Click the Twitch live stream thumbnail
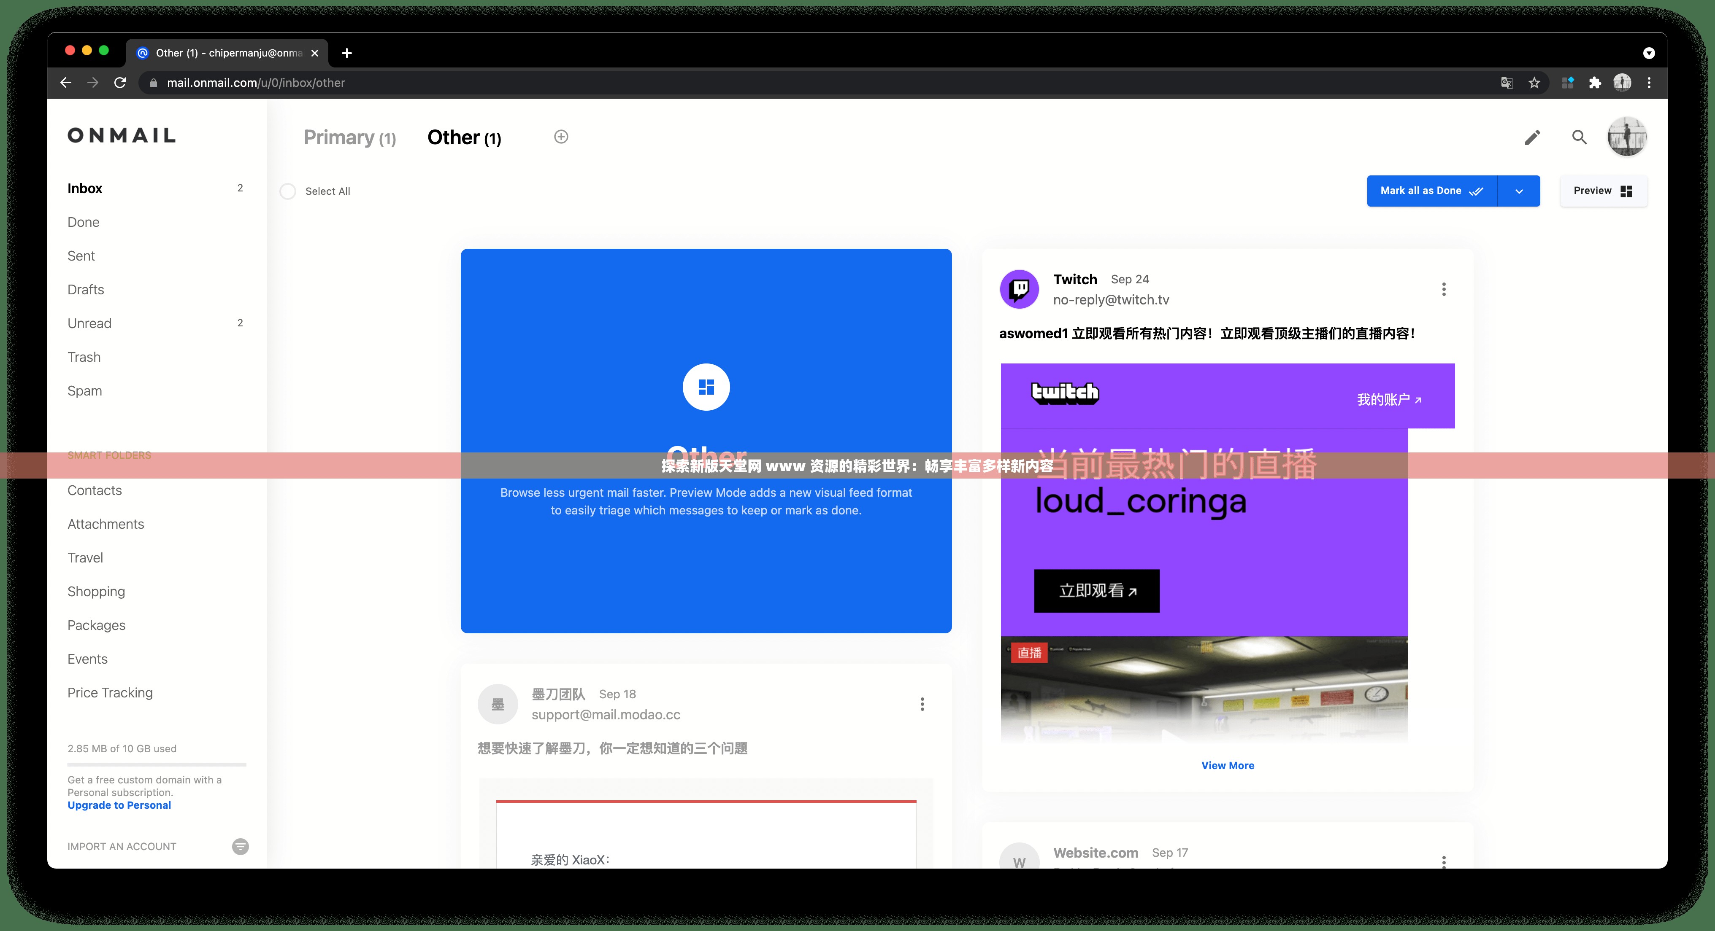 (x=1204, y=689)
